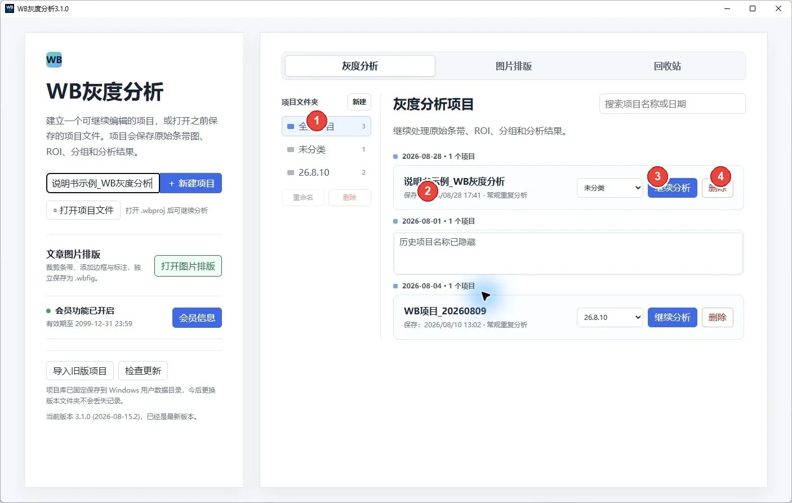Click the 新建 folder button

[359, 102]
